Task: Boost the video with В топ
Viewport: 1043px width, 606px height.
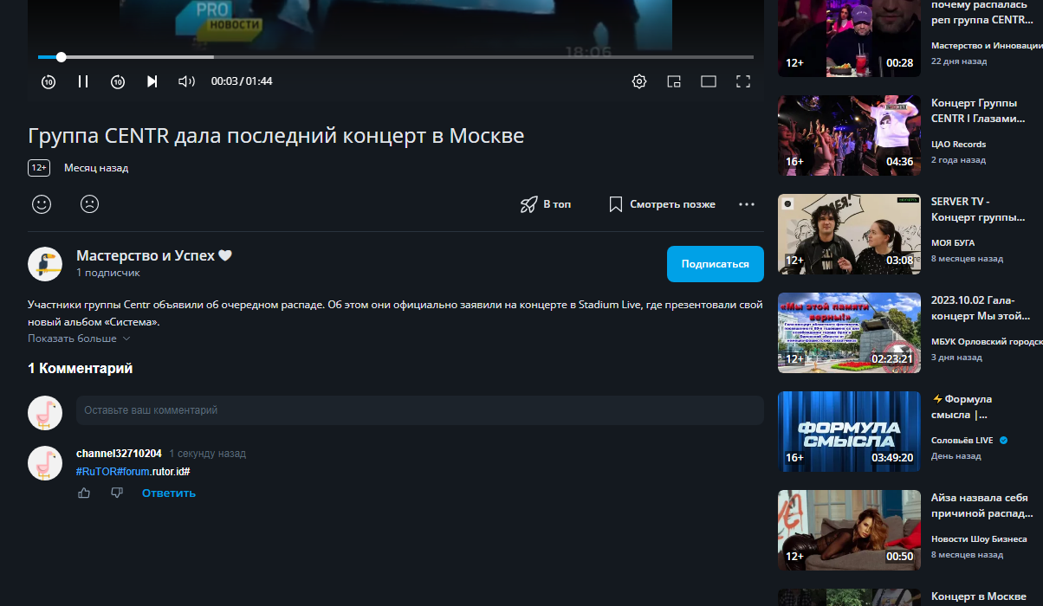Action: [x=546, y=204]
